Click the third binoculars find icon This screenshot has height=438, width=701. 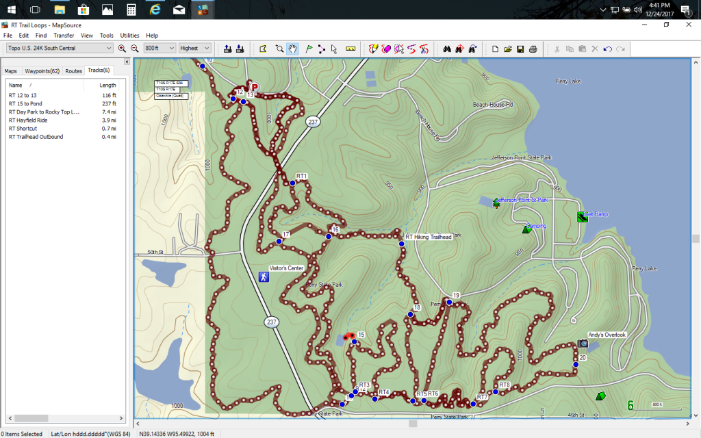click(x=472, y=49)
